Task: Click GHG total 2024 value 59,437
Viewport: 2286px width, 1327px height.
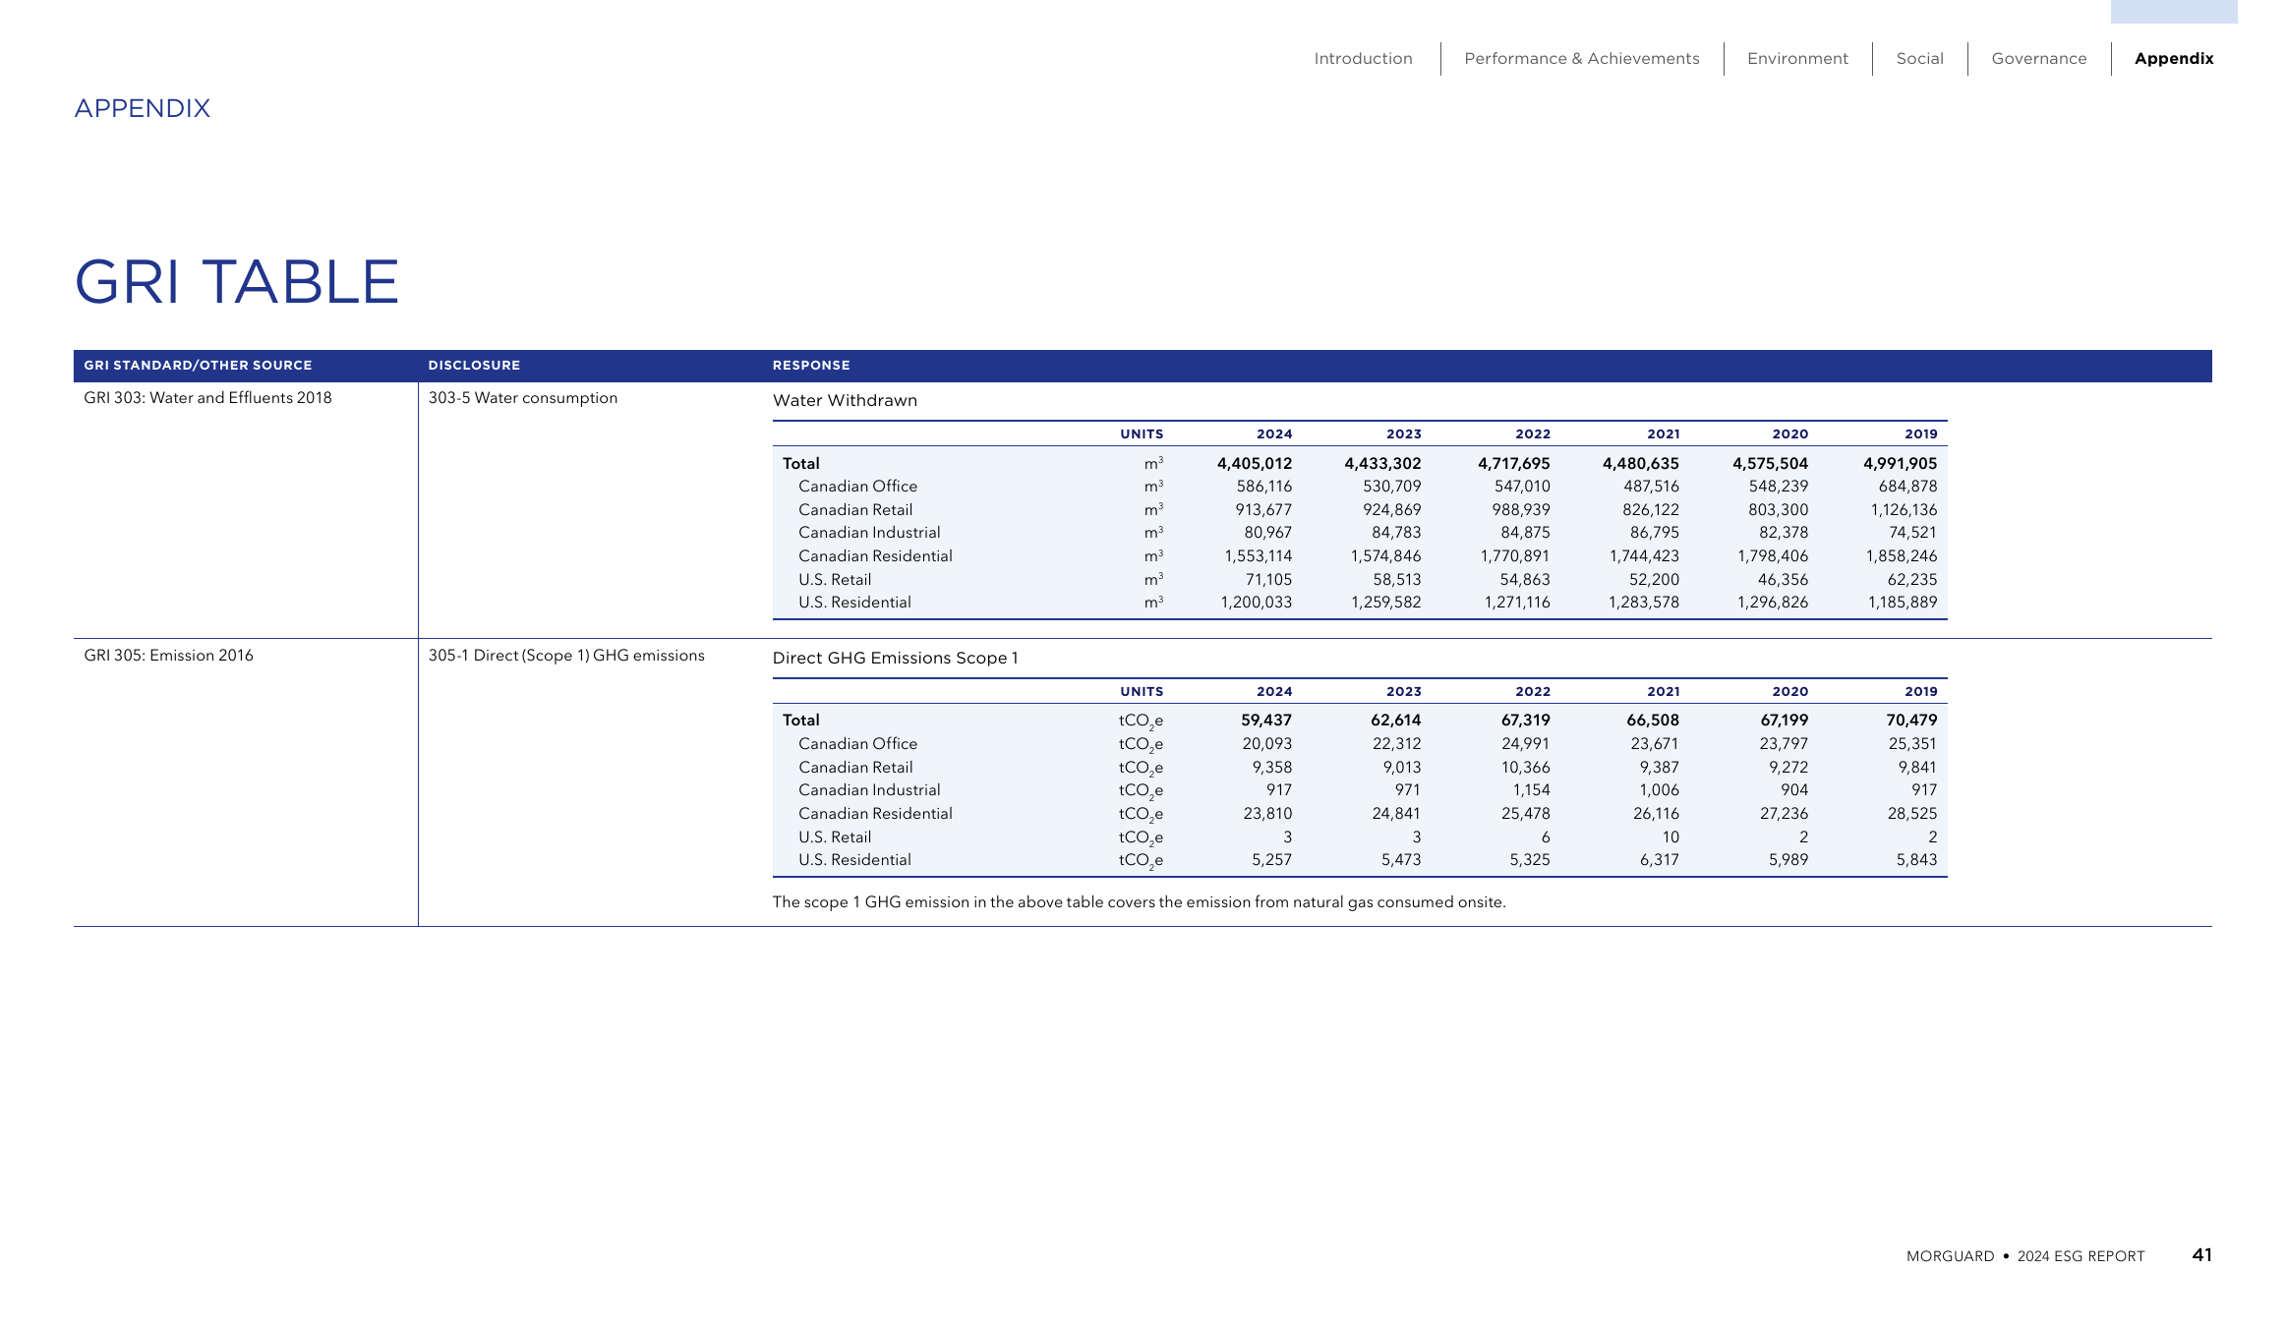Action: pos(1266,721)
